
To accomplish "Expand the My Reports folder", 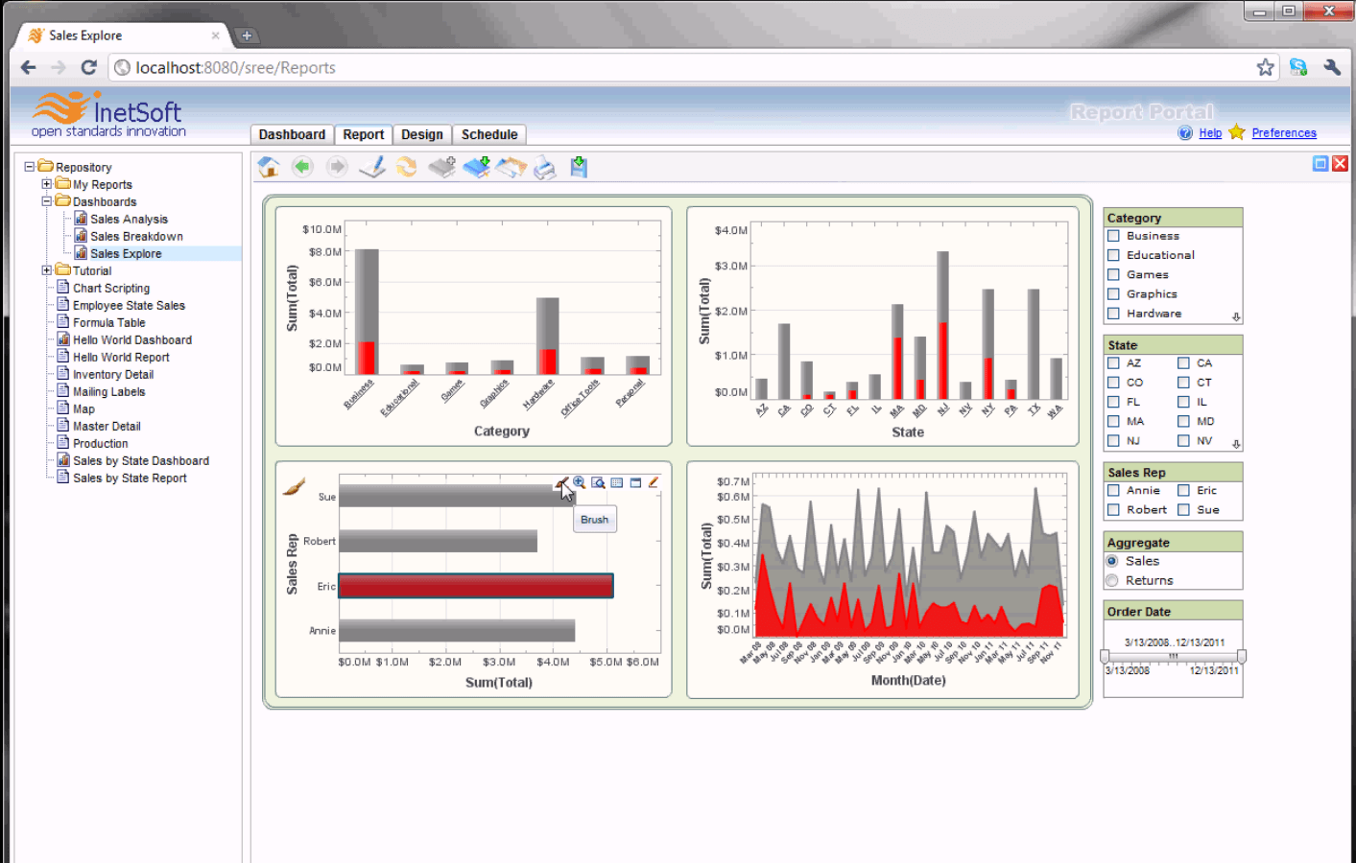I will click(x=45, y=184).
